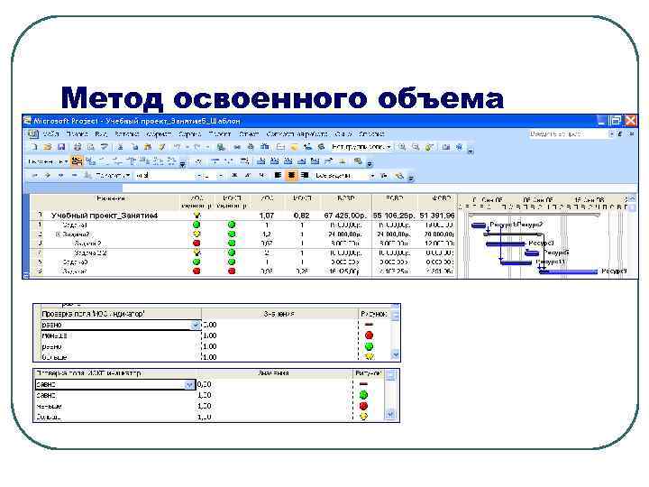Click the Align Left icon
Viewport: 649px width, 487px height.
278,176
